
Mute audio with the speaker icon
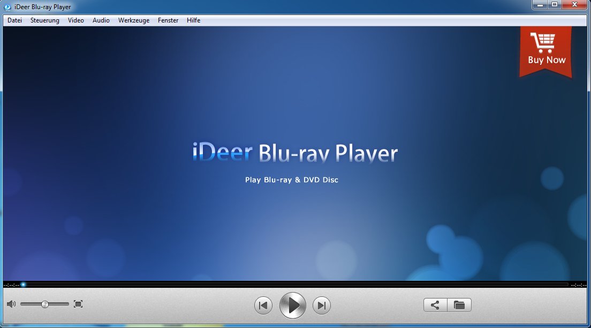[11, 304]
